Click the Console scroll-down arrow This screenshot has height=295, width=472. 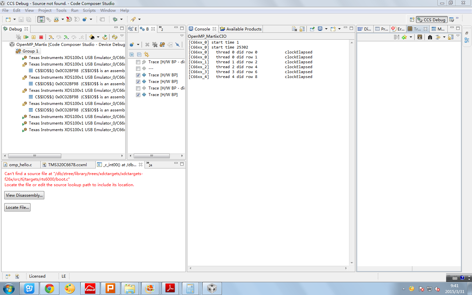click(352, 263)
